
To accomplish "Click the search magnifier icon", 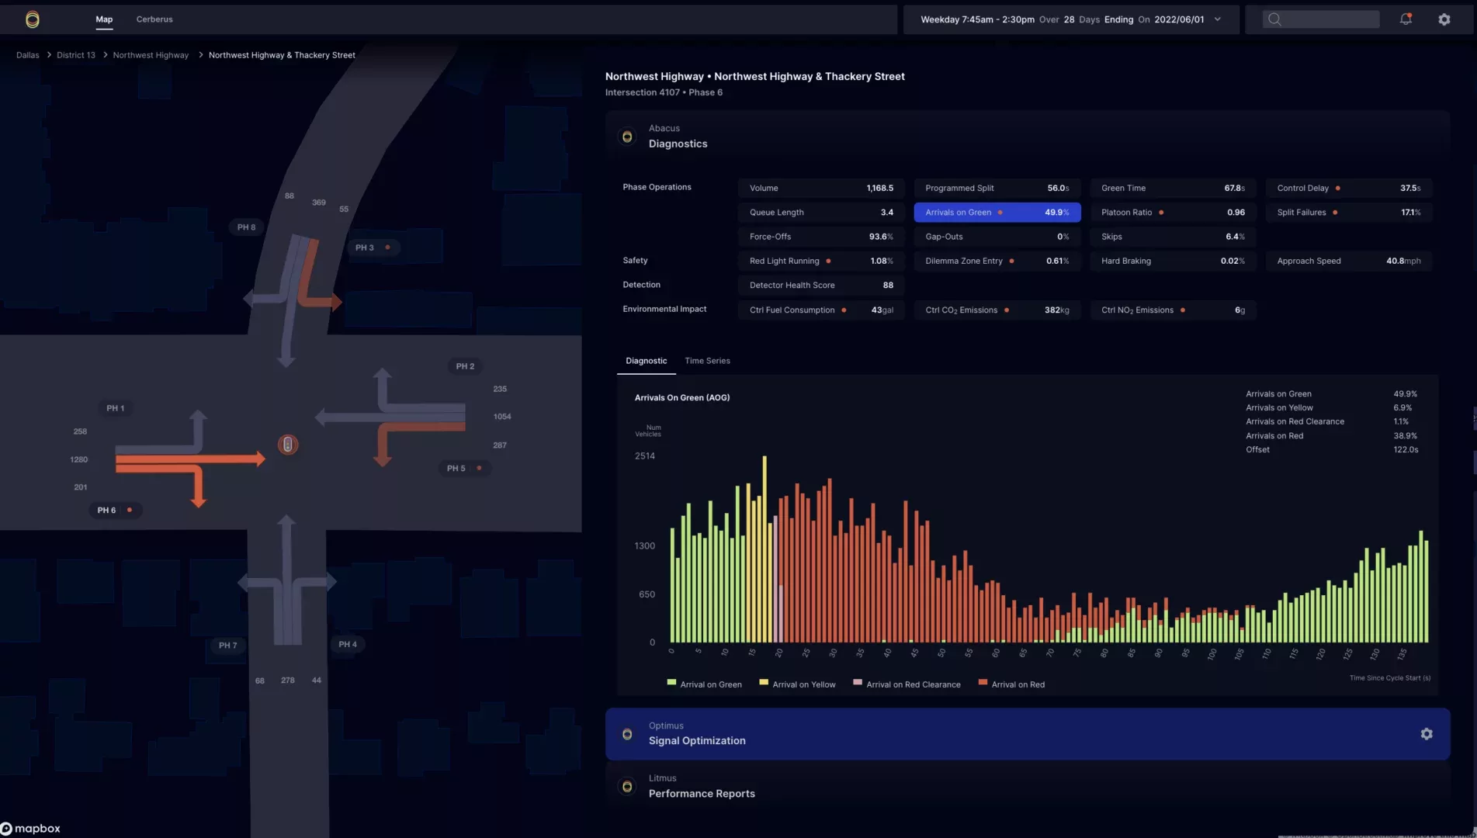I will (1274, 19).
